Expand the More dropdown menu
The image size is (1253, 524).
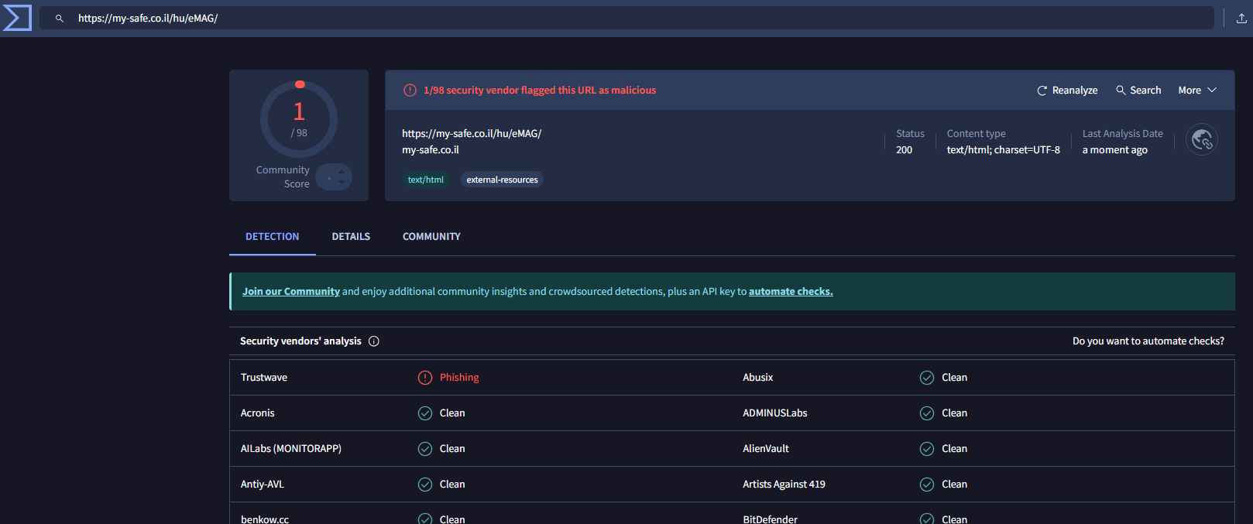[x=1197, y=91]
